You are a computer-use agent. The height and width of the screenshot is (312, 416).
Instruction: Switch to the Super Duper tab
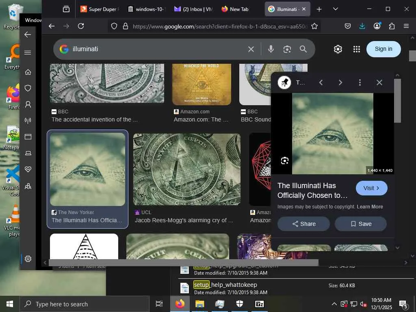100,9
